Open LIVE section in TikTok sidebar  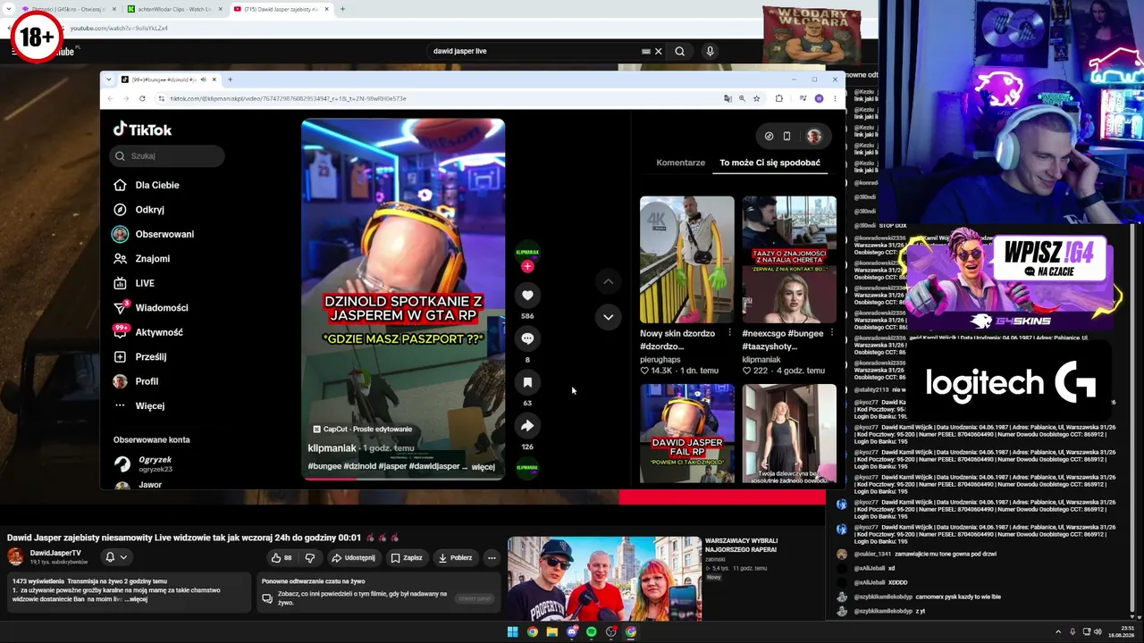click(145, 283)
